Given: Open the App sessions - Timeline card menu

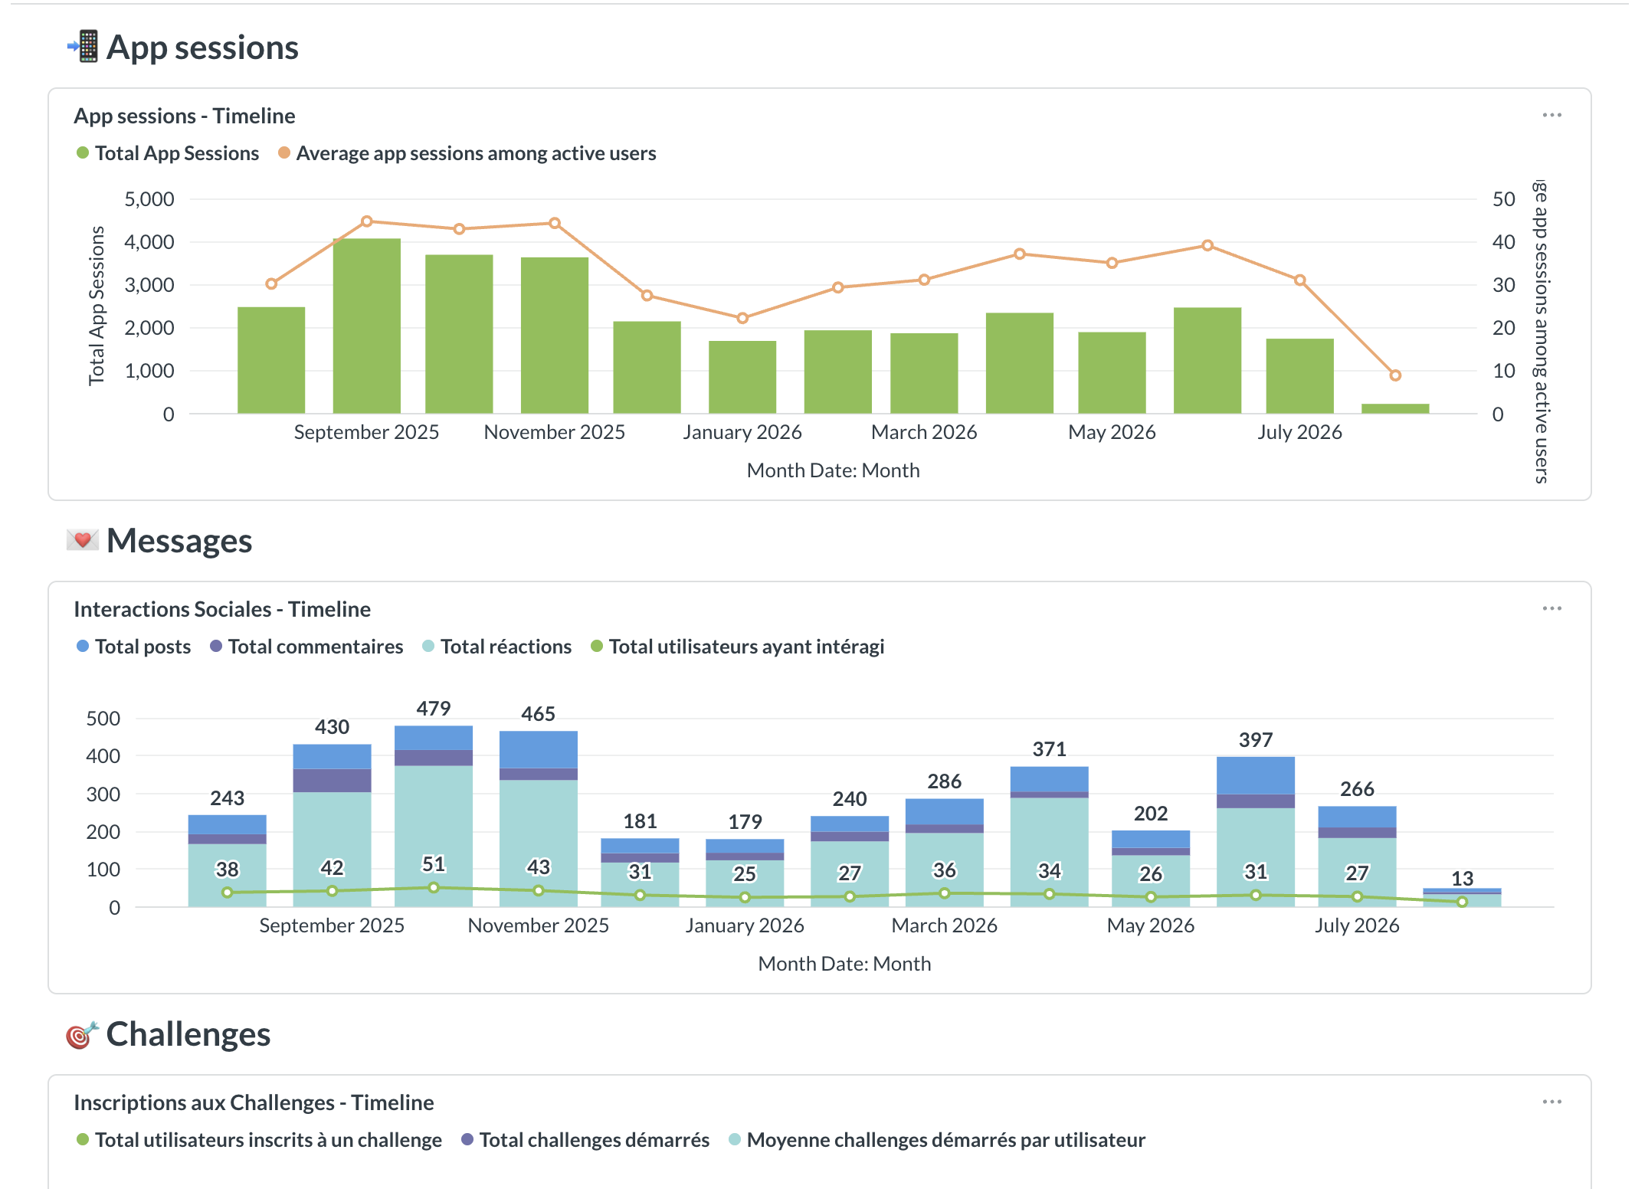Looking at the screenshot, I should click(1551, 116).
